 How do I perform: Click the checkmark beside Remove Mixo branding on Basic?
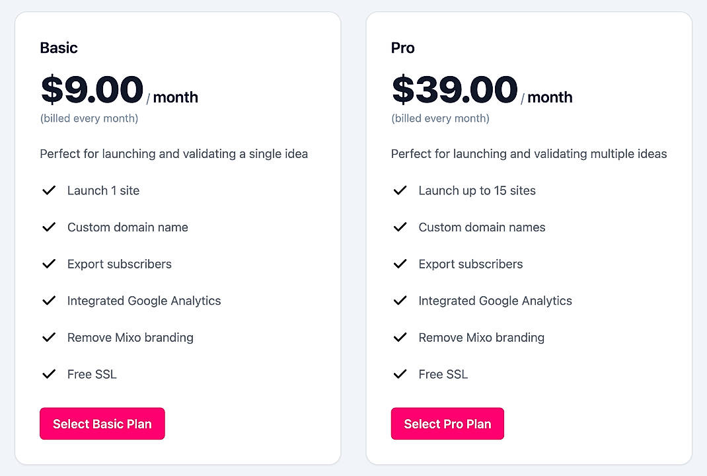[49, 337]
